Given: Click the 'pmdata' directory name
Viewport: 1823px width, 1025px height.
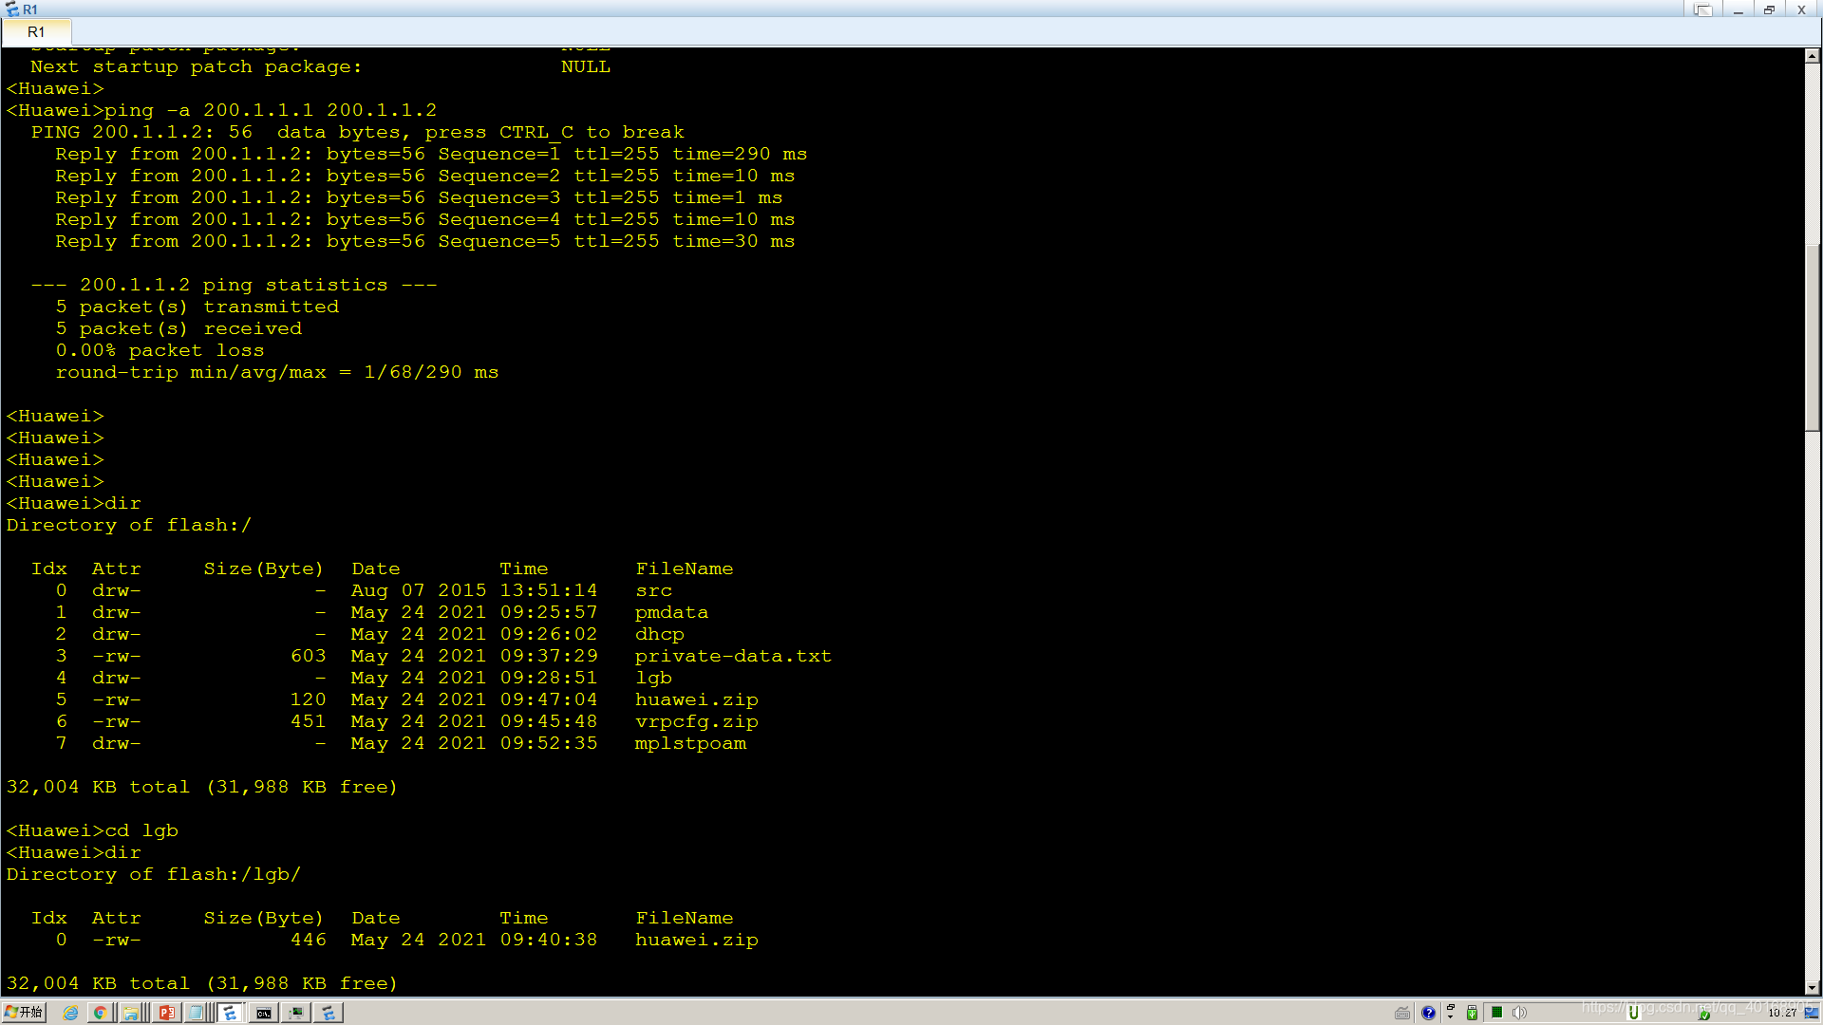Looking at the screenshot, I should (671, 612).
